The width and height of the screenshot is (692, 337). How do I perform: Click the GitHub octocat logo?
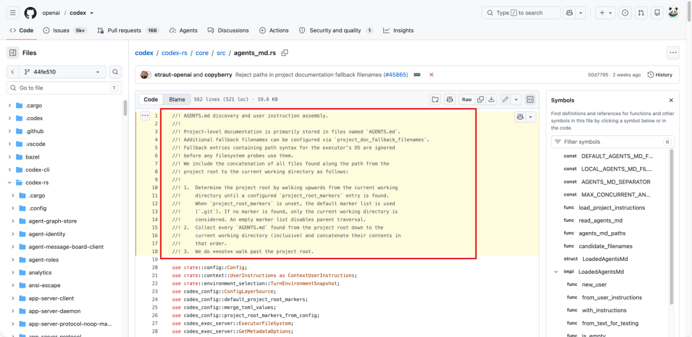point(31,13)
